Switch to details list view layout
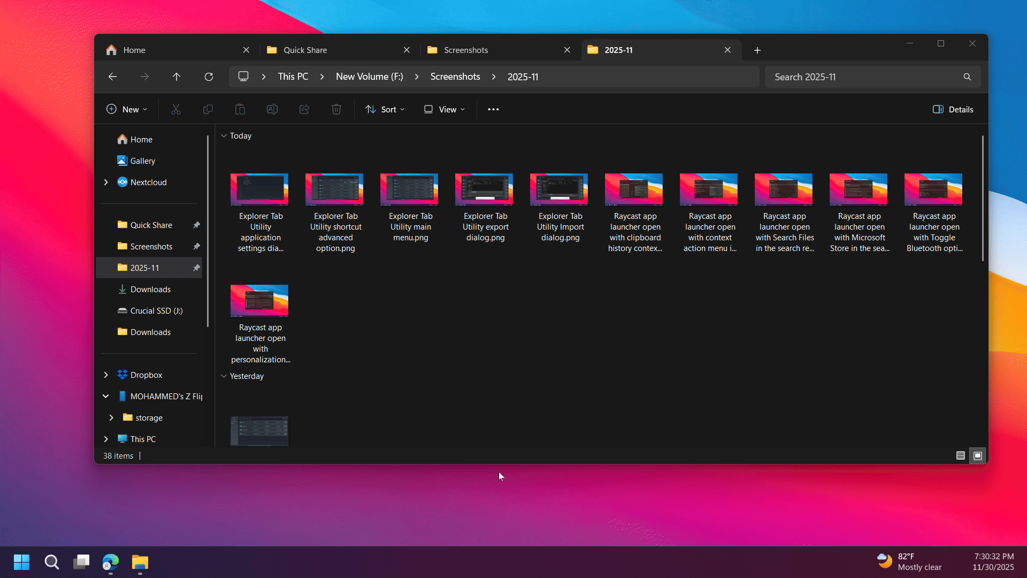The image size is (1027, 578). (960, 455)
